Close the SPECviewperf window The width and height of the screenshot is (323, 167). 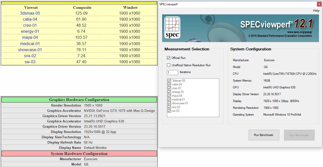(319, 4)
